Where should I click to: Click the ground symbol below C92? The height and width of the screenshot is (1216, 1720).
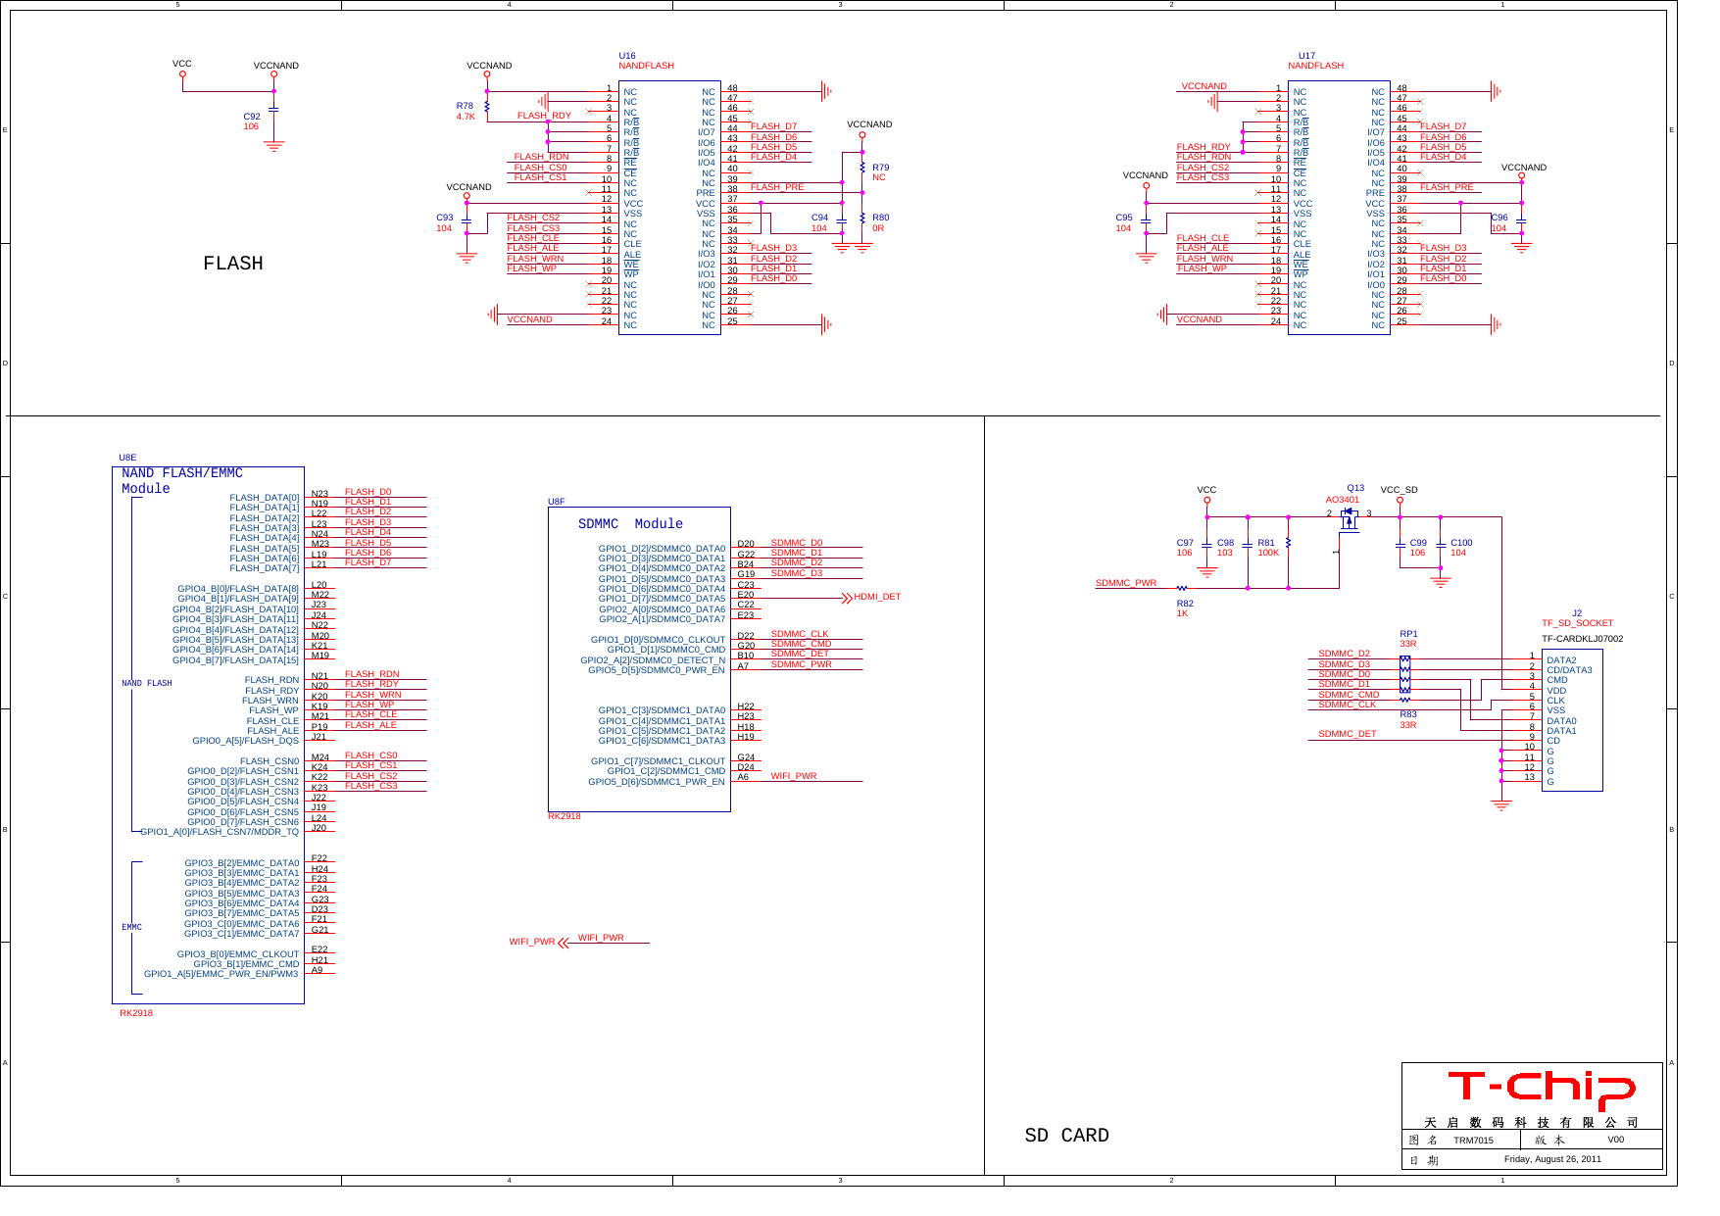[x=273, y=147]
